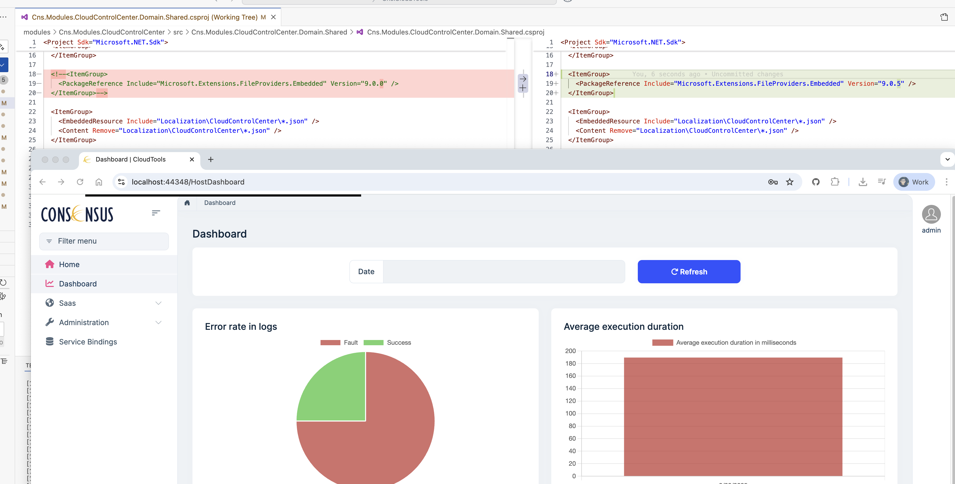955x484 pixels.
Task: Click 'modules' in the editor breadcrumb
Action: (x=37, y=32)
